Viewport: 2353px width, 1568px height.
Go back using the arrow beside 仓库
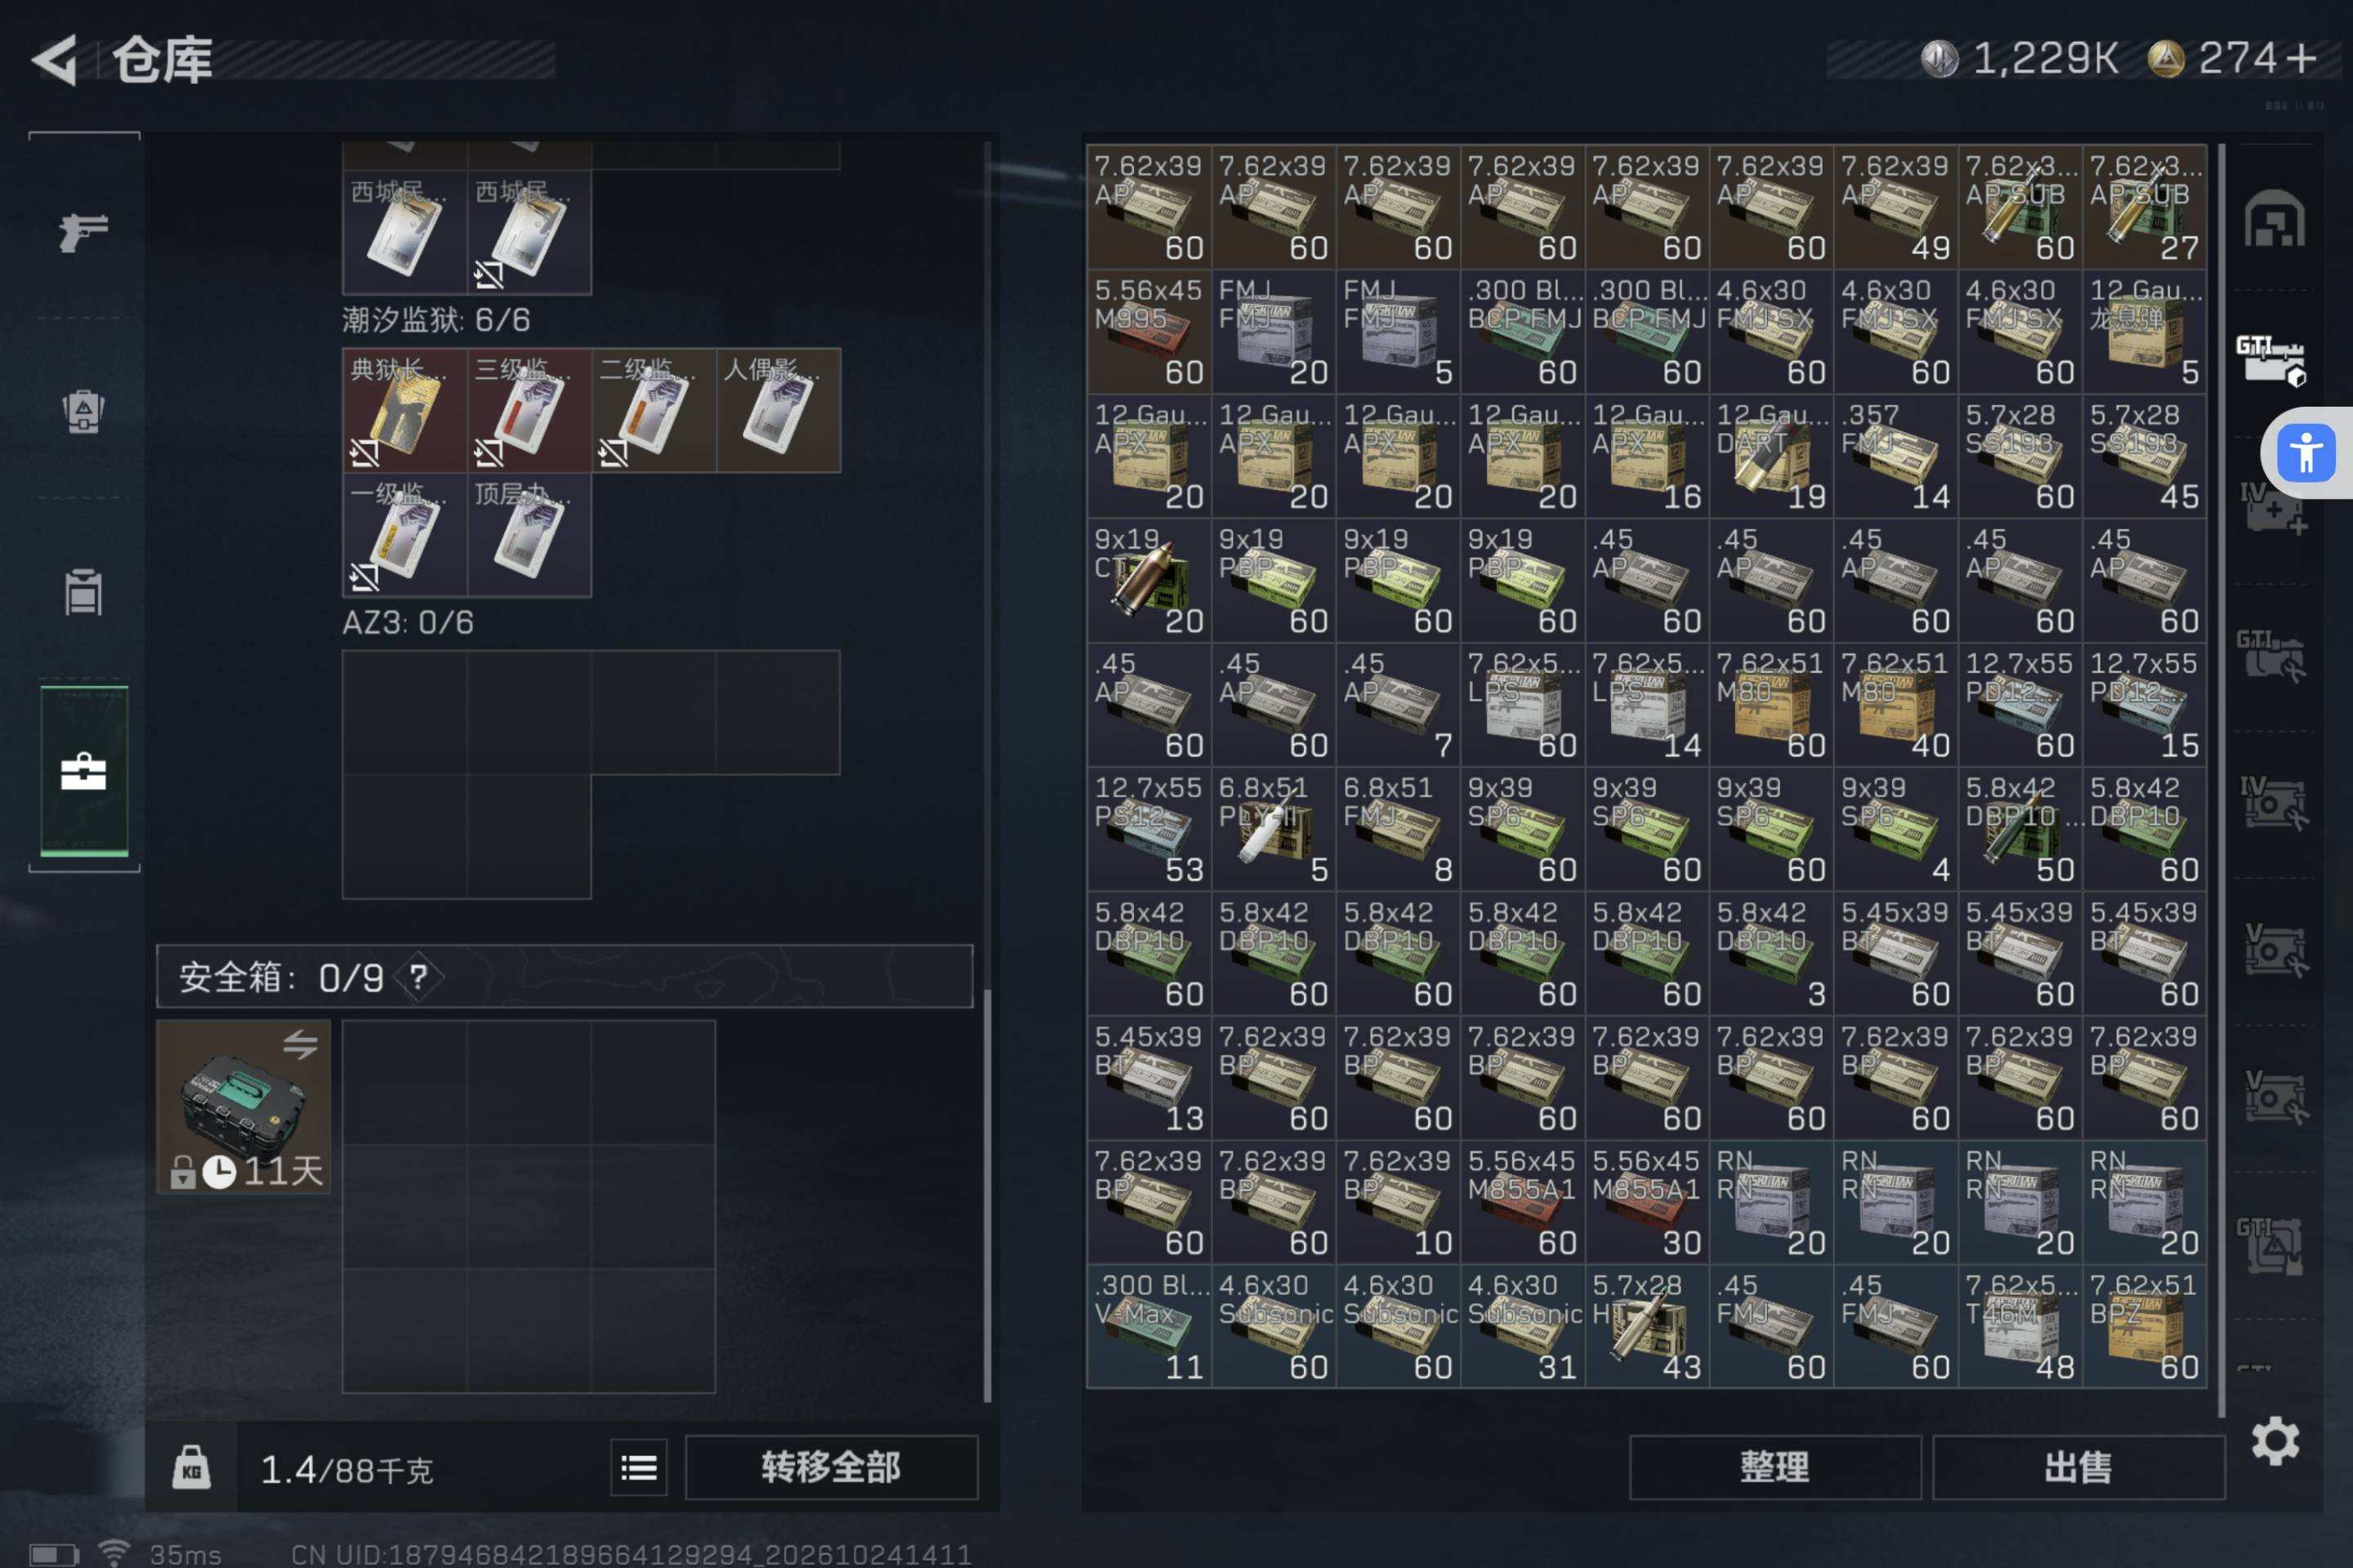55,60
